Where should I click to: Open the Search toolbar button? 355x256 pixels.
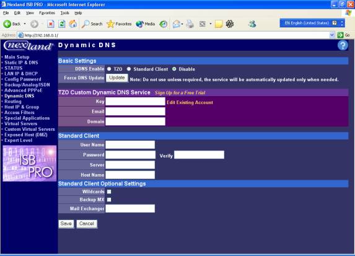pos(92,24)
